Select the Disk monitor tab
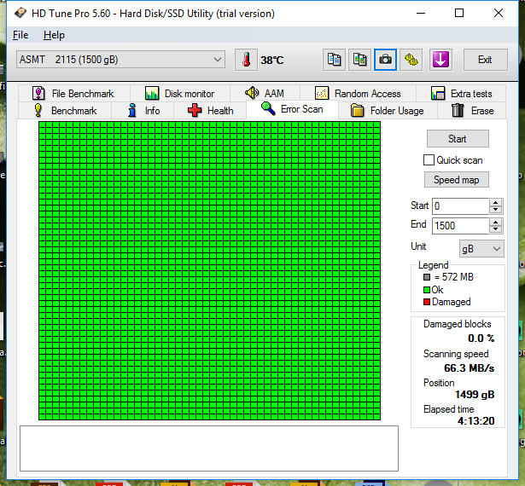The image size is (525, 486). point(179,94)
